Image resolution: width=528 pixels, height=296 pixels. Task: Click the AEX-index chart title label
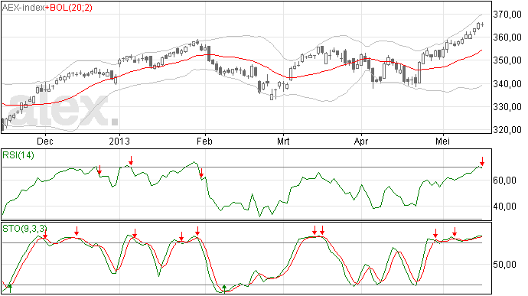tap(23, 8)
